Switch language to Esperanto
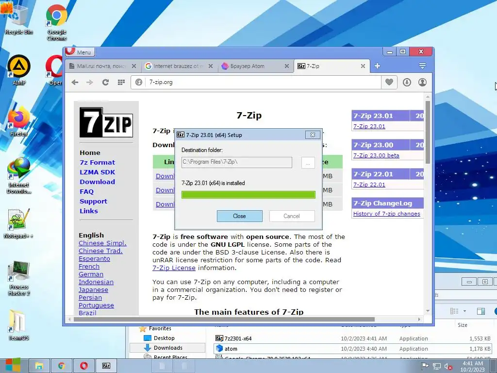The width and height of the screenshot is (497, 373). point(94,258)
